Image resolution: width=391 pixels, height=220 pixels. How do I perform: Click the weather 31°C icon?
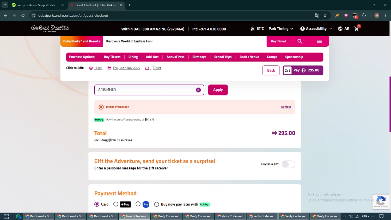click(253, 29)
